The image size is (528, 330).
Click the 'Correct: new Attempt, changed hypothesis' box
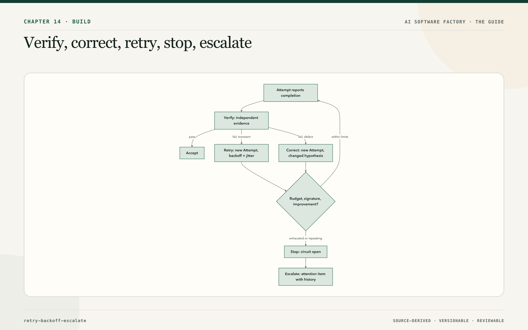[306, 153]
